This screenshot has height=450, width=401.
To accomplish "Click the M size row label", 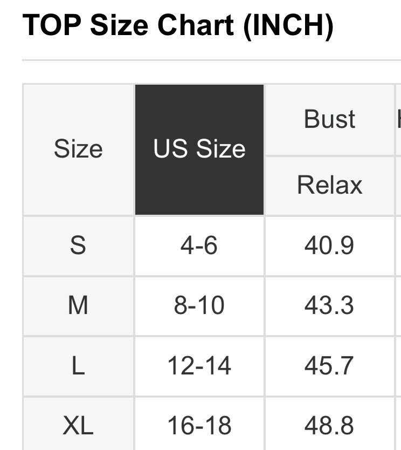I will 78,306.
